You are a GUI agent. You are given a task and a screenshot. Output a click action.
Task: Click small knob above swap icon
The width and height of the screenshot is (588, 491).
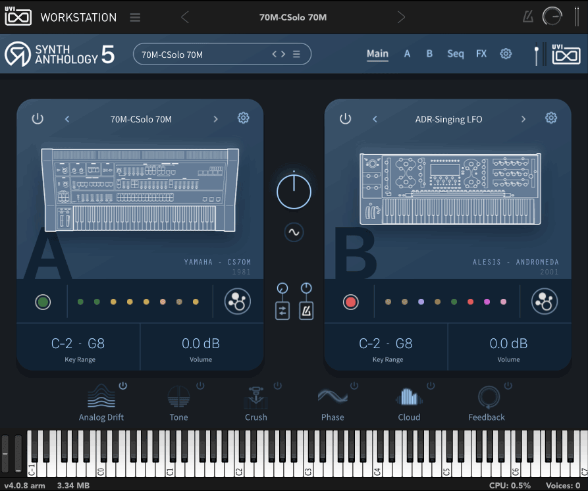[x=282, y=288]
